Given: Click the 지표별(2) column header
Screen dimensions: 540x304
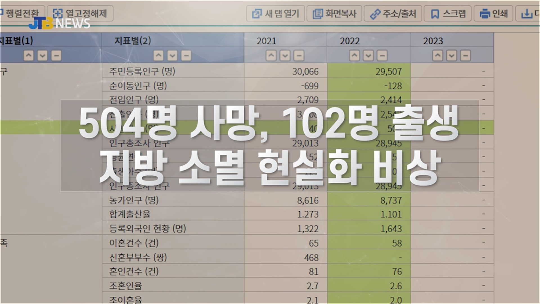Looking at the screenshot, I should pyautogui.click(x=133, y=41).
